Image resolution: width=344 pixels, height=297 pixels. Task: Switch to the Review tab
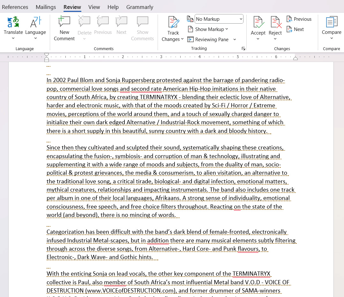tap(72, 7)
